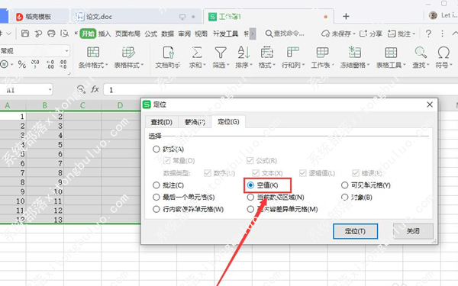458x286 pixels.
Task: Click the Print icon in quick toolbar
Action: coord(51,34)
